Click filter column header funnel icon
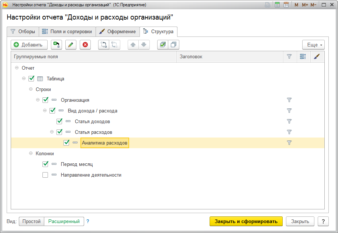Image resolution: width=338 pixels, height=233 pixels. [289, 57]
